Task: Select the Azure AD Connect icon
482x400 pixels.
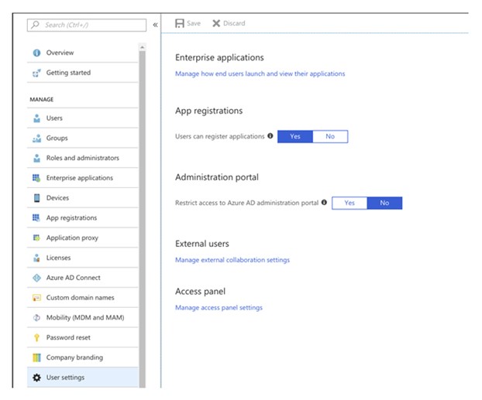Action: click(x=36, y=278)
